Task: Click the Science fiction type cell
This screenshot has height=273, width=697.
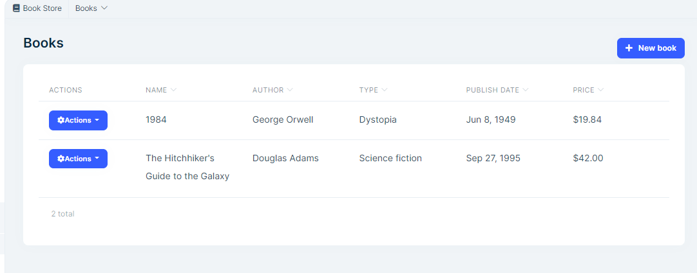Action: (x=390, y=158)
